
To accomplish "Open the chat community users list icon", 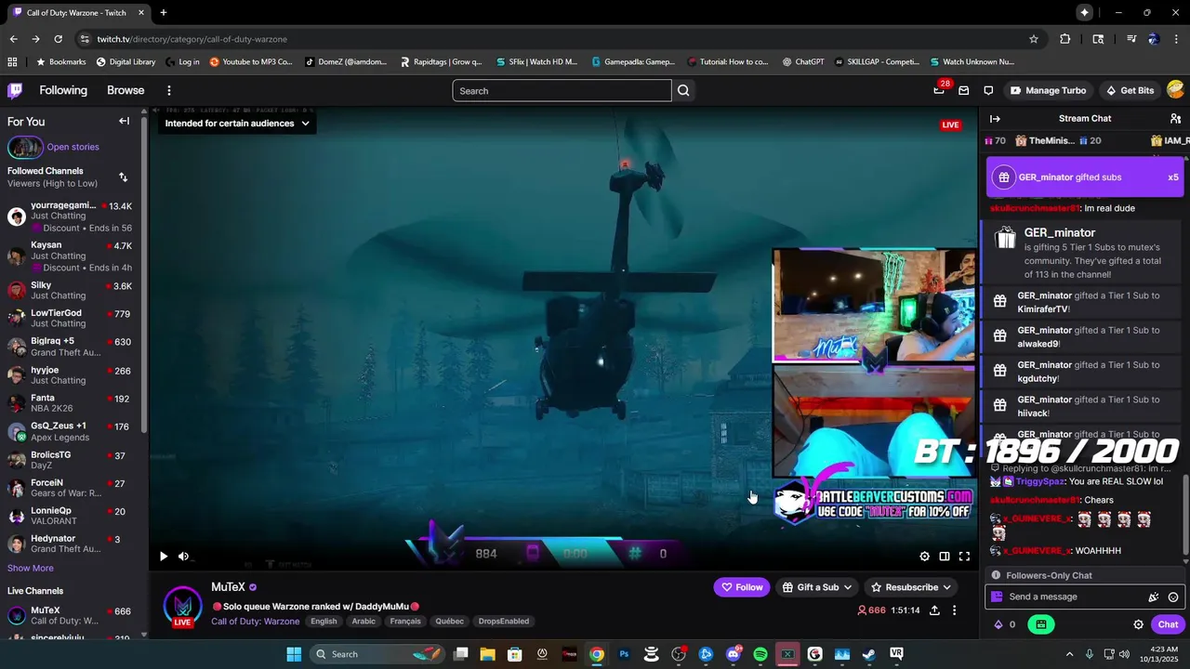I will pos(1175,118).
